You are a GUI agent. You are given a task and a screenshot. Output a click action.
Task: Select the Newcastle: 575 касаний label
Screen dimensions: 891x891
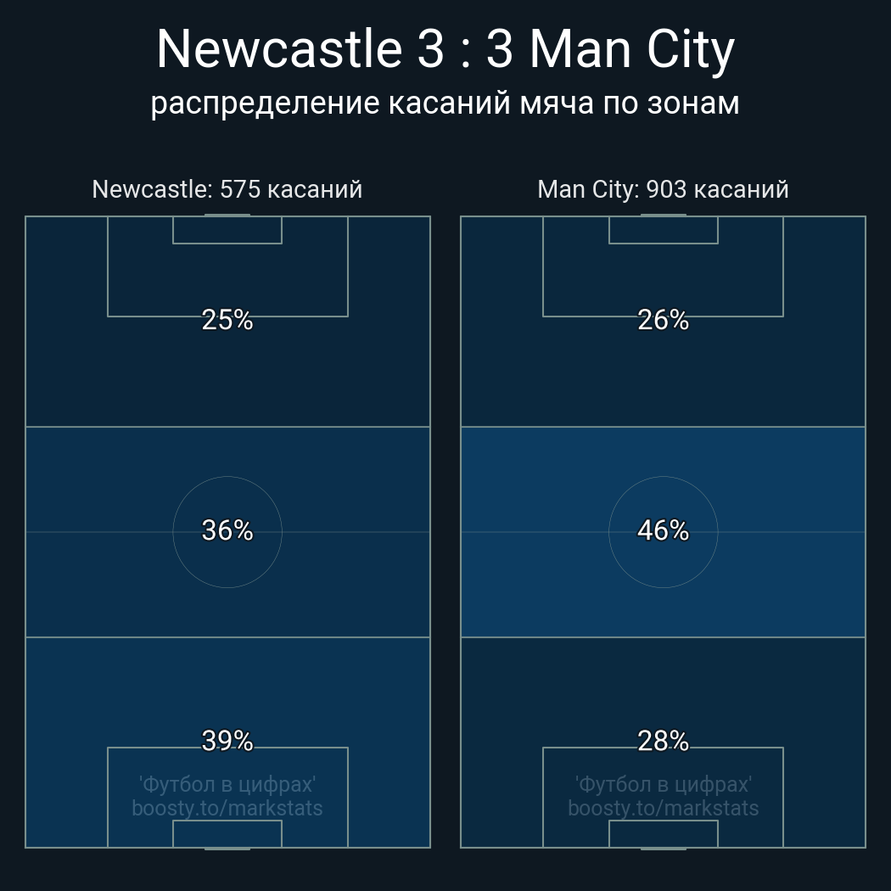coord(227,189)
